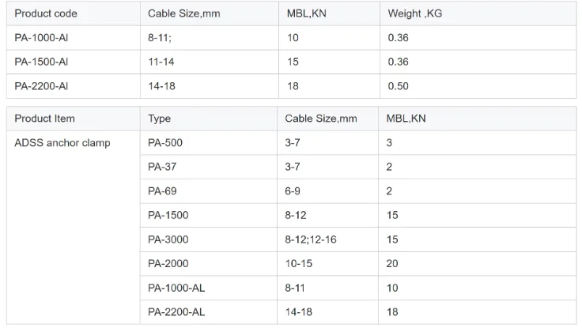
Task: Click the PA-500 type cell
Action: (x=164, y=143)
